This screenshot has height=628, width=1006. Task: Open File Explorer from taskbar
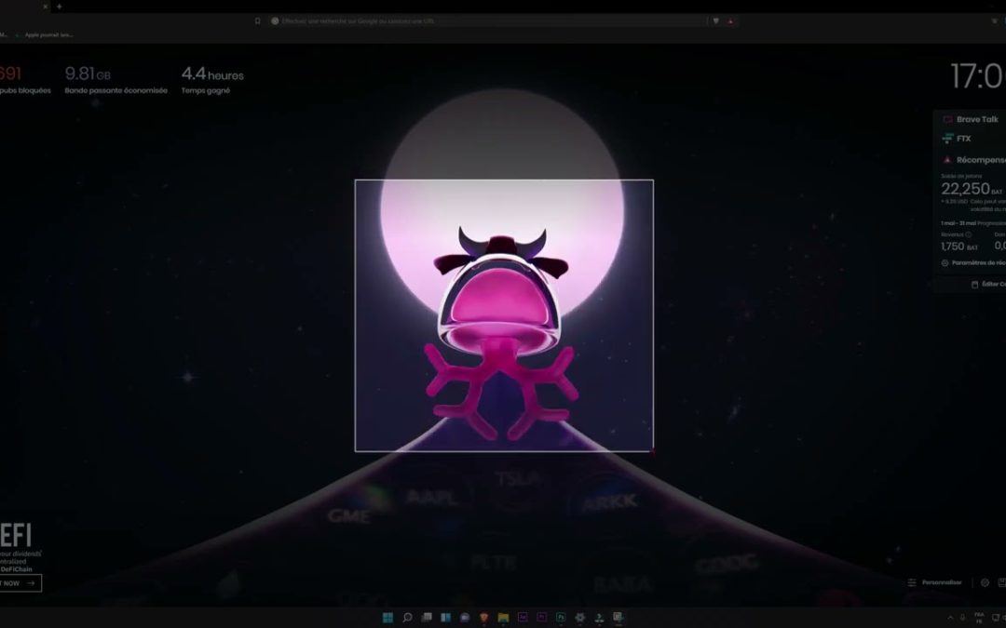(x=504, y=617)
